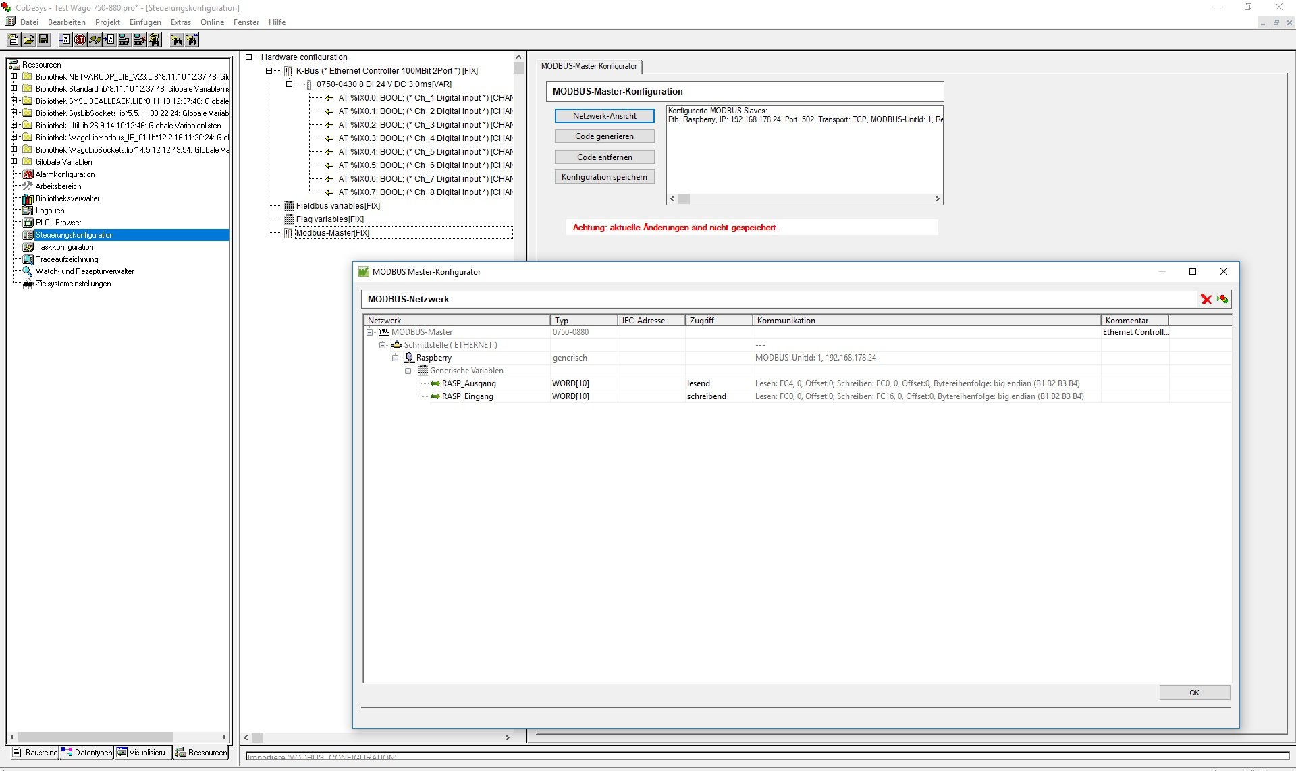Collapse the Raspberry node
This screenshot has width=1296, height=771.
tap(396, 358)
